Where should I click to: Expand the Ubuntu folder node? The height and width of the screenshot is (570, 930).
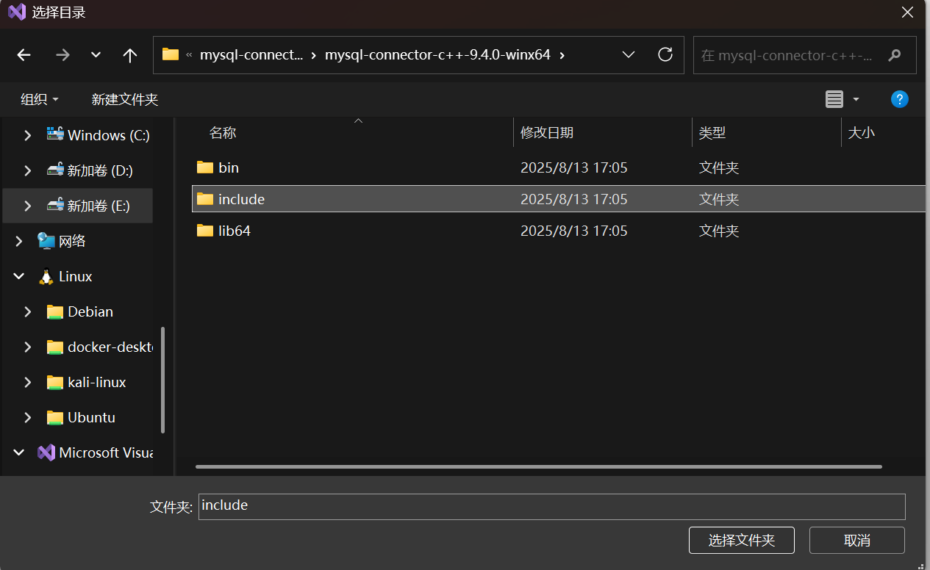[x=28, y=417]
